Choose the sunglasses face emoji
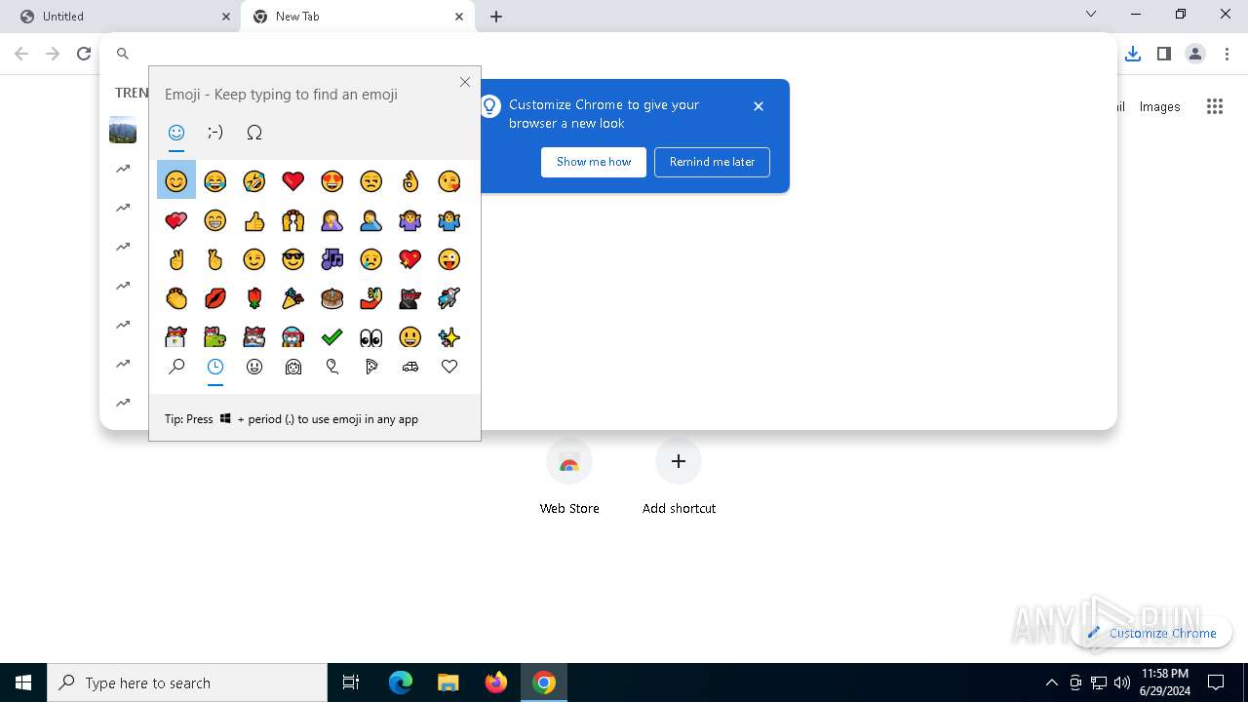The width and height of the screenshot is (1248, 702). [x=293, y=259]
